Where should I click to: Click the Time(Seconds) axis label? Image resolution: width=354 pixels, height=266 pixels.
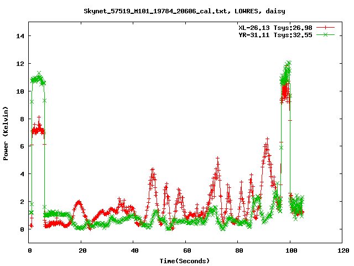pyautogui.click(x=185, y=261)
